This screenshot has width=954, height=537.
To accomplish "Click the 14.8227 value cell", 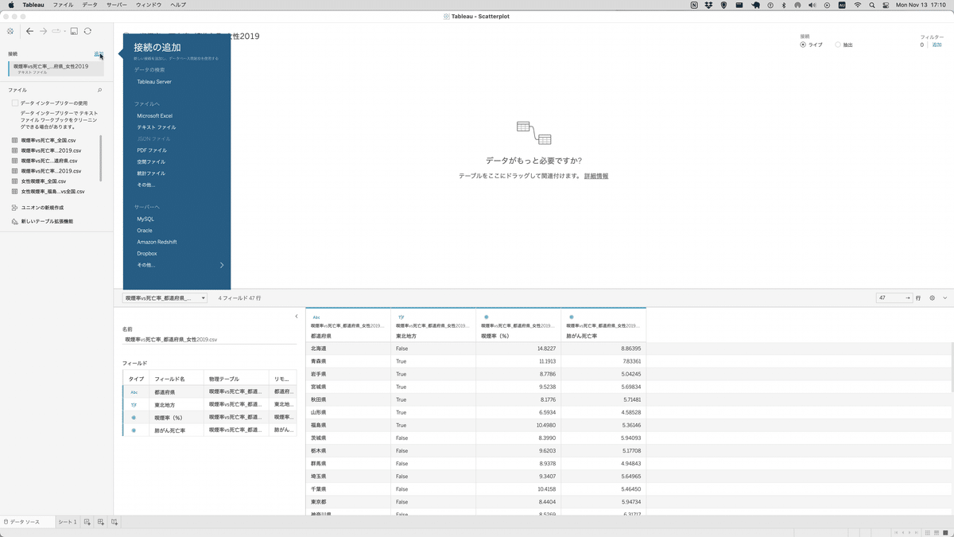I will [518, 348].
